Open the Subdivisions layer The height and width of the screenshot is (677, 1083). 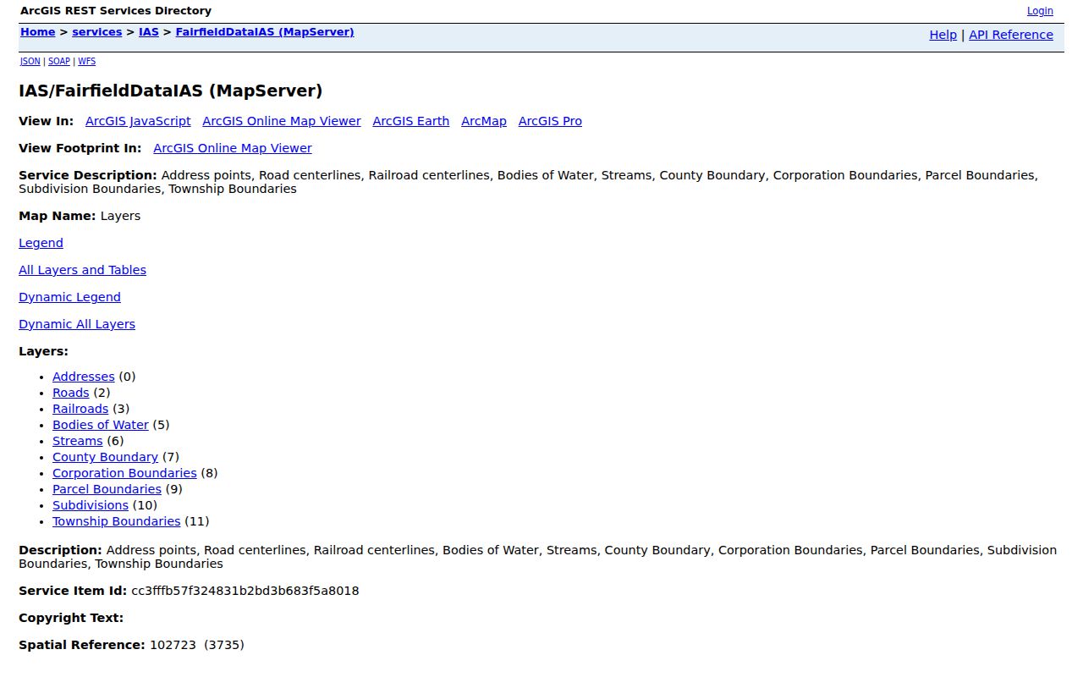[x=91, y=505]
